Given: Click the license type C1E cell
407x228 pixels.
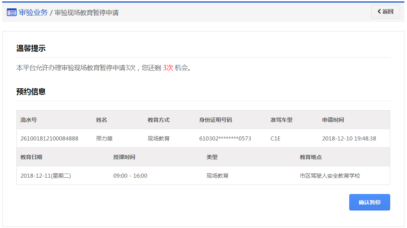Looking at the screenshot, I should 275,139.
